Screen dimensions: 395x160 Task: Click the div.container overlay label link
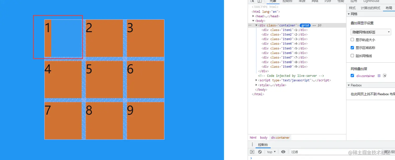[366, 76]
